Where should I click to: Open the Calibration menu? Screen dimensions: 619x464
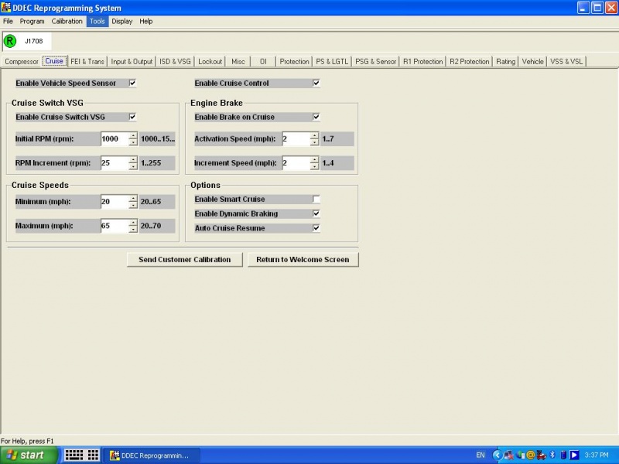(x=67, y=21)
